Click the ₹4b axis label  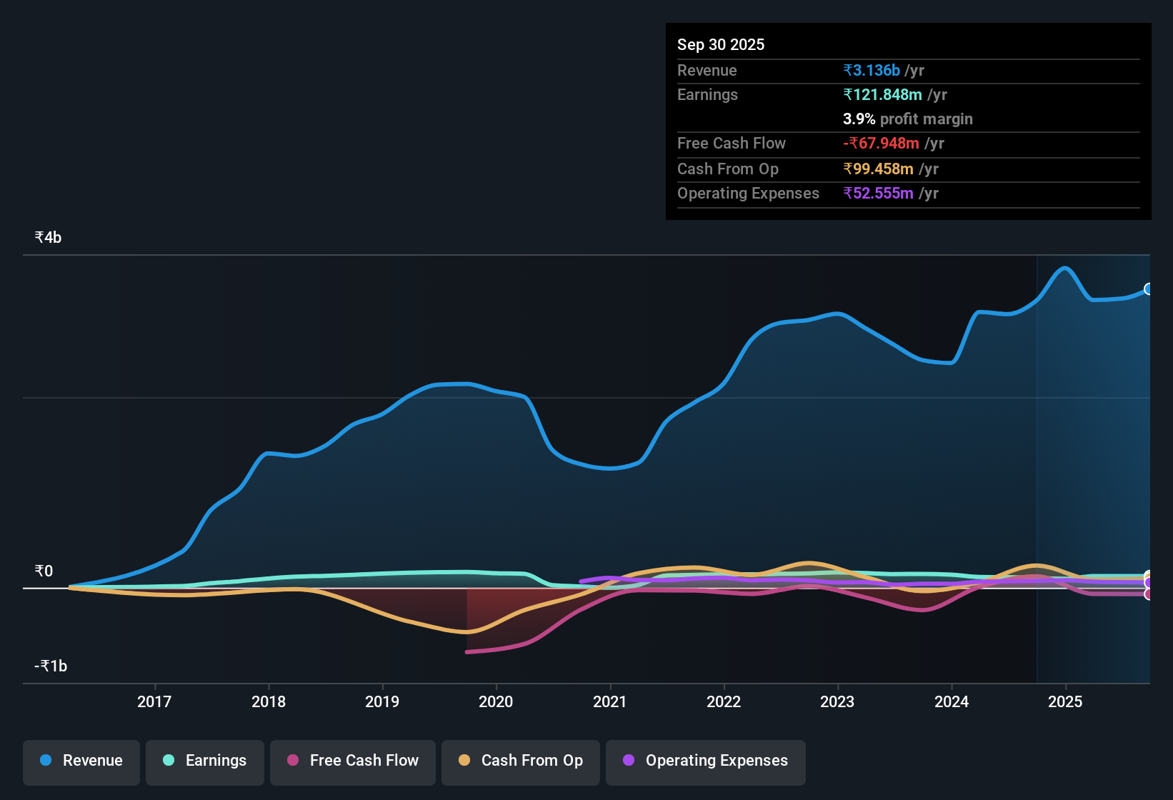point(46,236)
